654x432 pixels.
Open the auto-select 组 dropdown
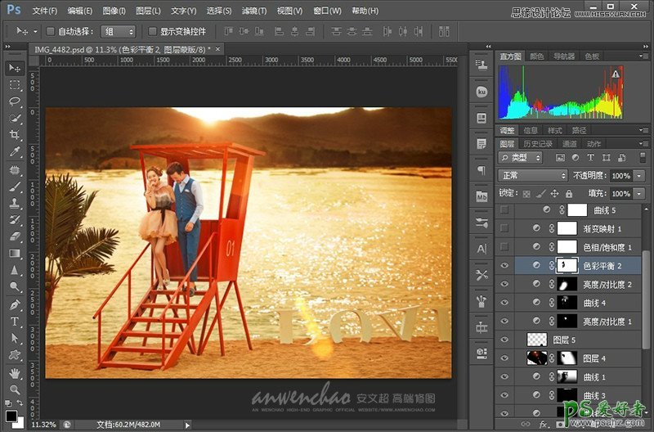point(118,31)
